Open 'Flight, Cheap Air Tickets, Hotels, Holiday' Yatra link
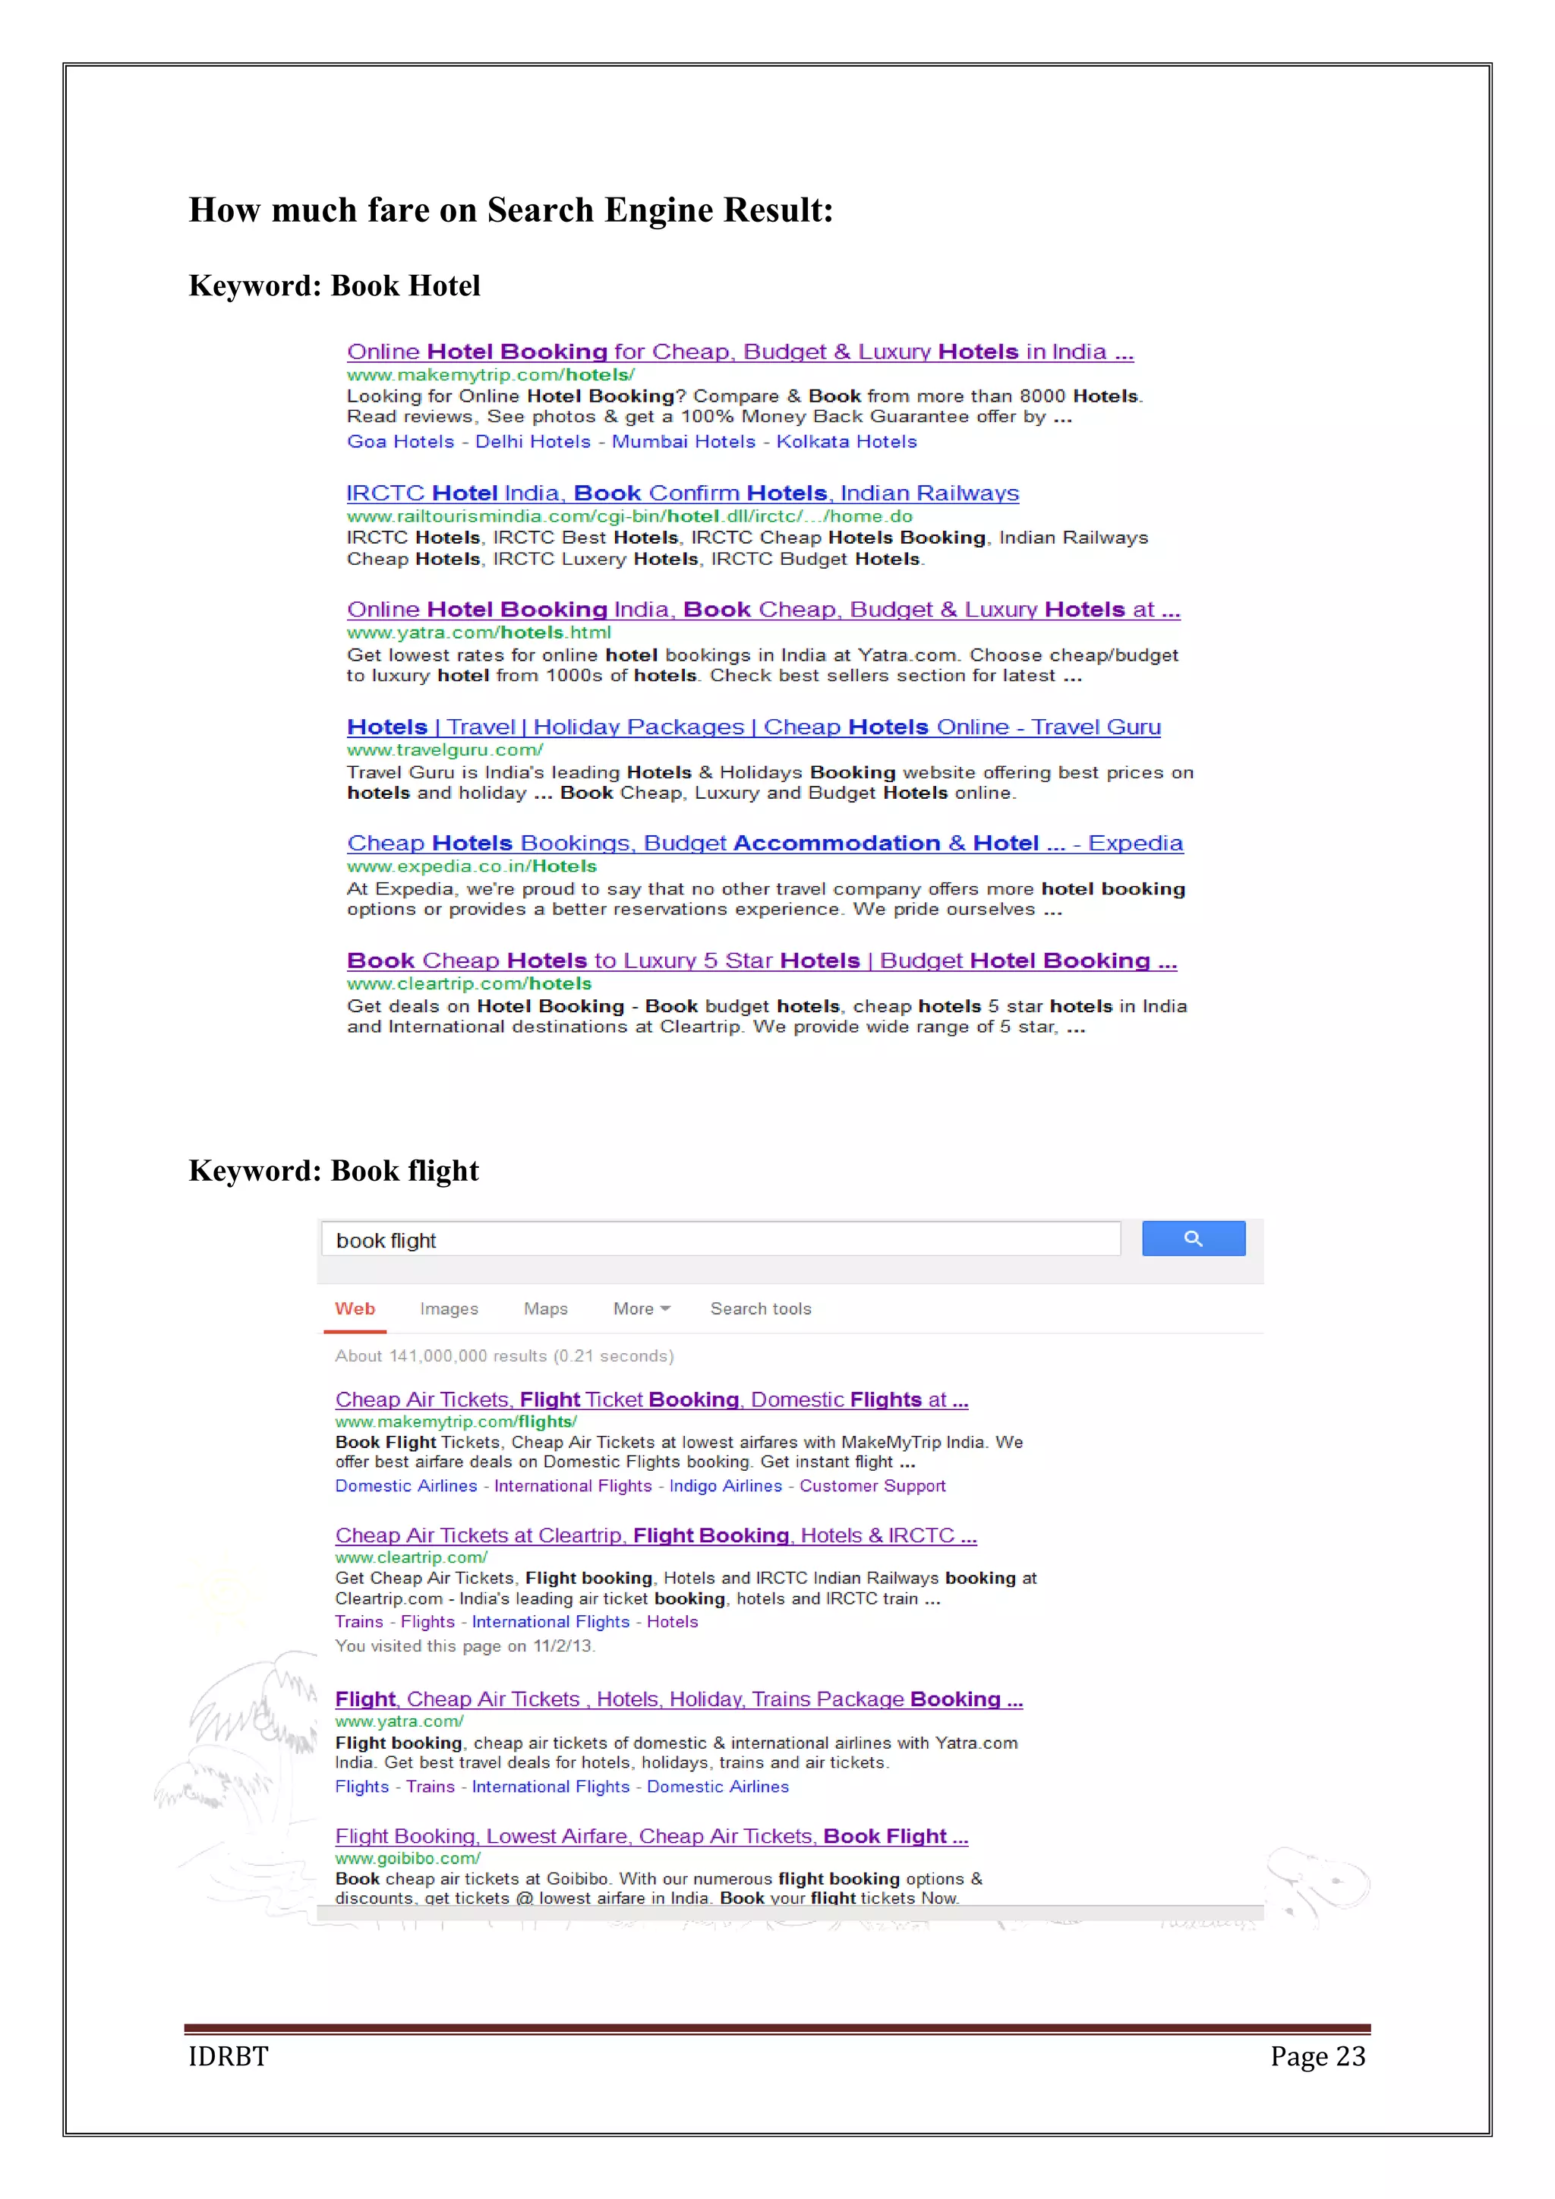This screenshot has width=1555, height=2199. (679, 1700)
